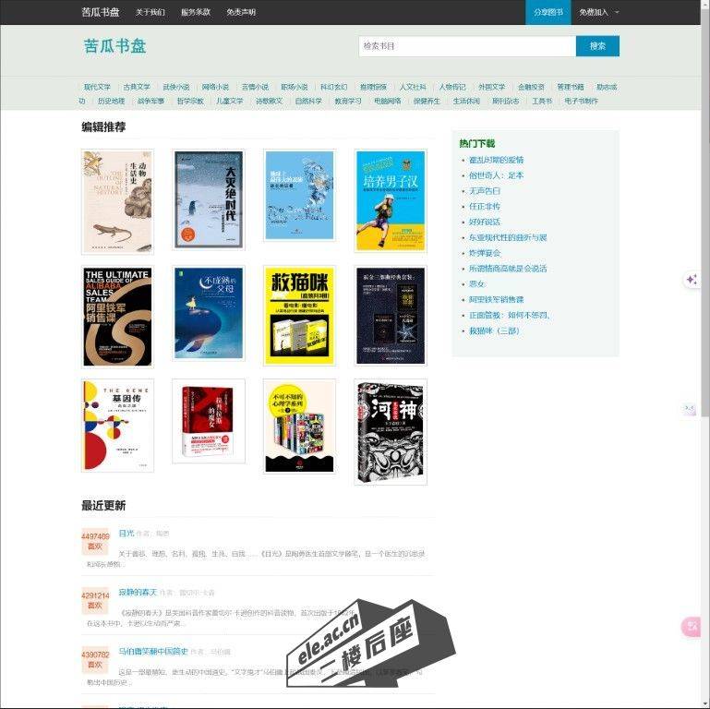710x709 pixels.
Task: Select the 救猫咪 yellow book cover
Action: (x=299, y=316)
